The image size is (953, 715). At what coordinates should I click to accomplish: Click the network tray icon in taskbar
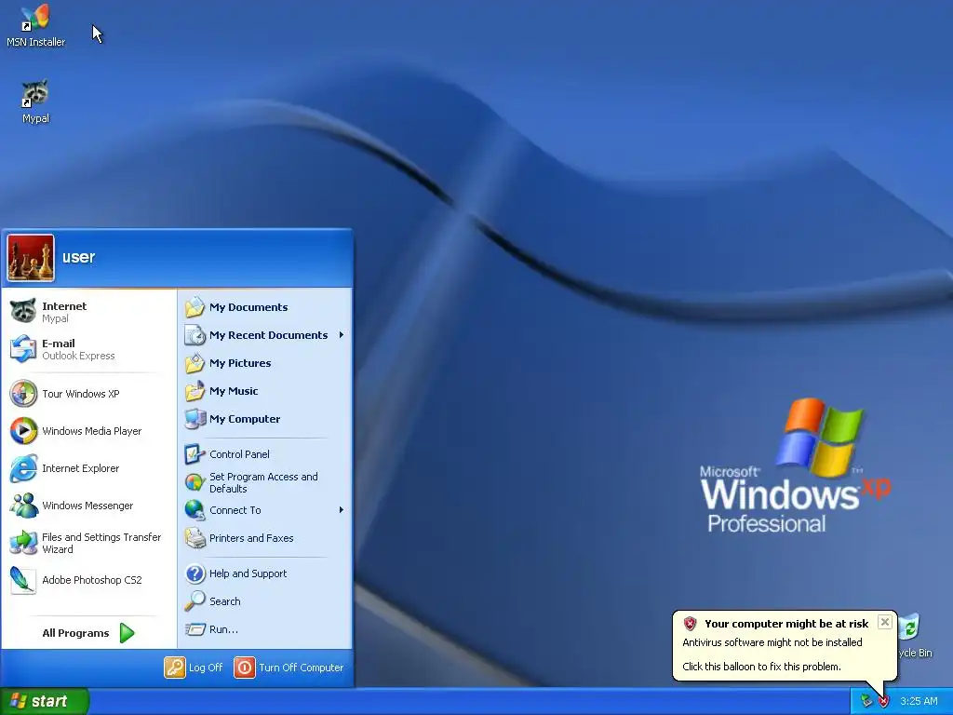coord(866,701)
